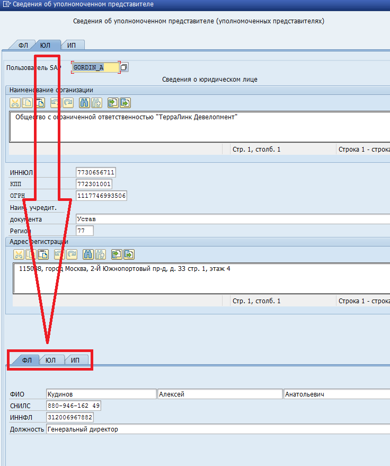
Task: Click the ИННЮЛ input field
Action: [95, 172]
